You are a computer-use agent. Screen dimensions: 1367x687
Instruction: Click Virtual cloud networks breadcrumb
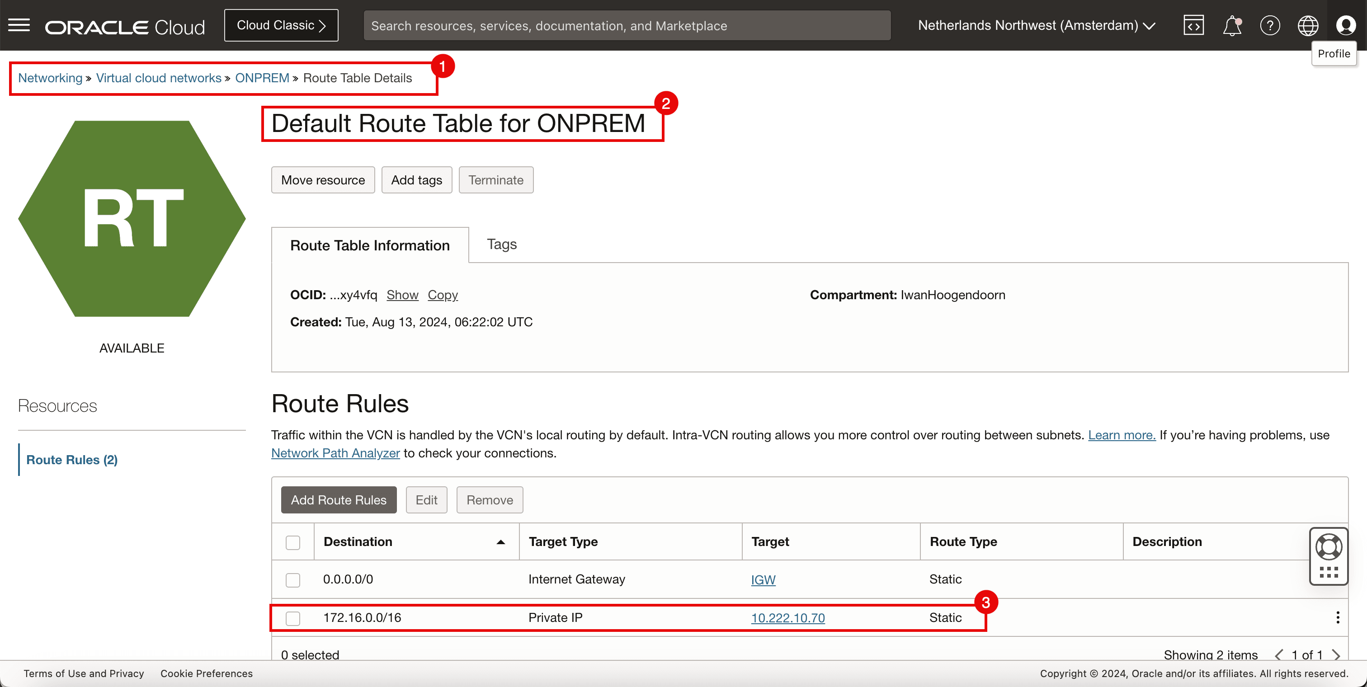click(159, 78)
